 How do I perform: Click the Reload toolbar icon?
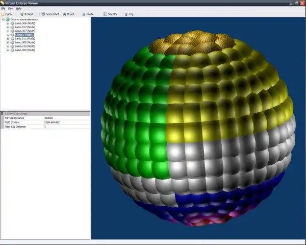[22, 14]
